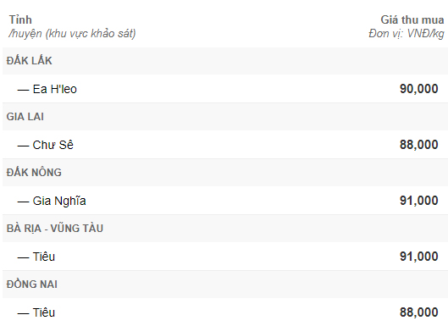The width and height of the screenshot is (448, 326).
Task: Select the ĐẮK NÔNG province row
Action: coord(225,173)
